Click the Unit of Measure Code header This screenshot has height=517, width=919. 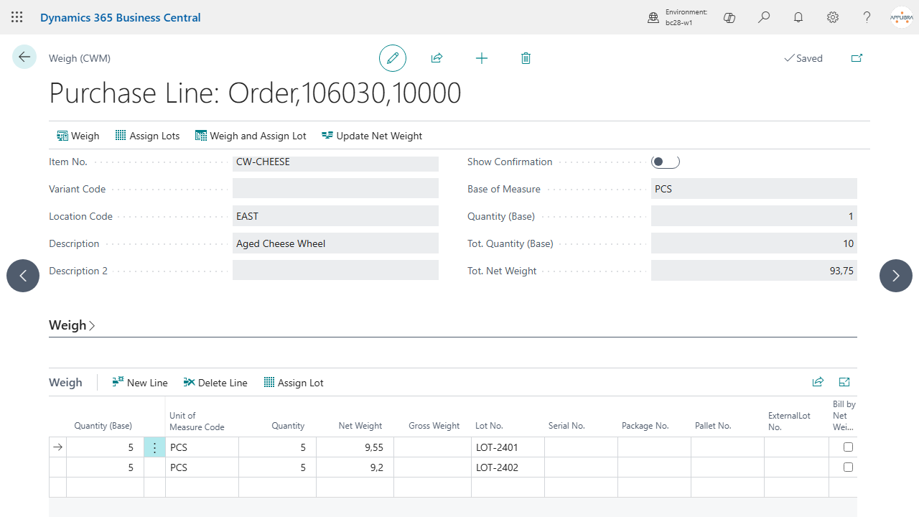click(197, 421)
